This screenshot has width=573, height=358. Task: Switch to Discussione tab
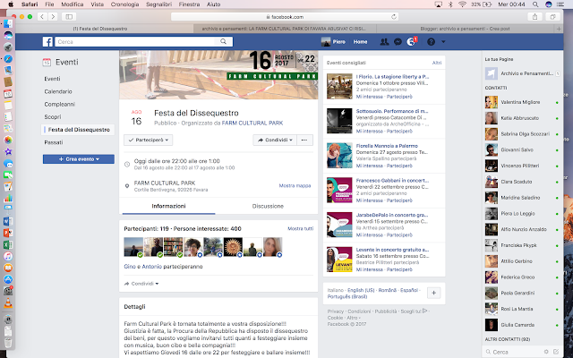tap(268, 206)
